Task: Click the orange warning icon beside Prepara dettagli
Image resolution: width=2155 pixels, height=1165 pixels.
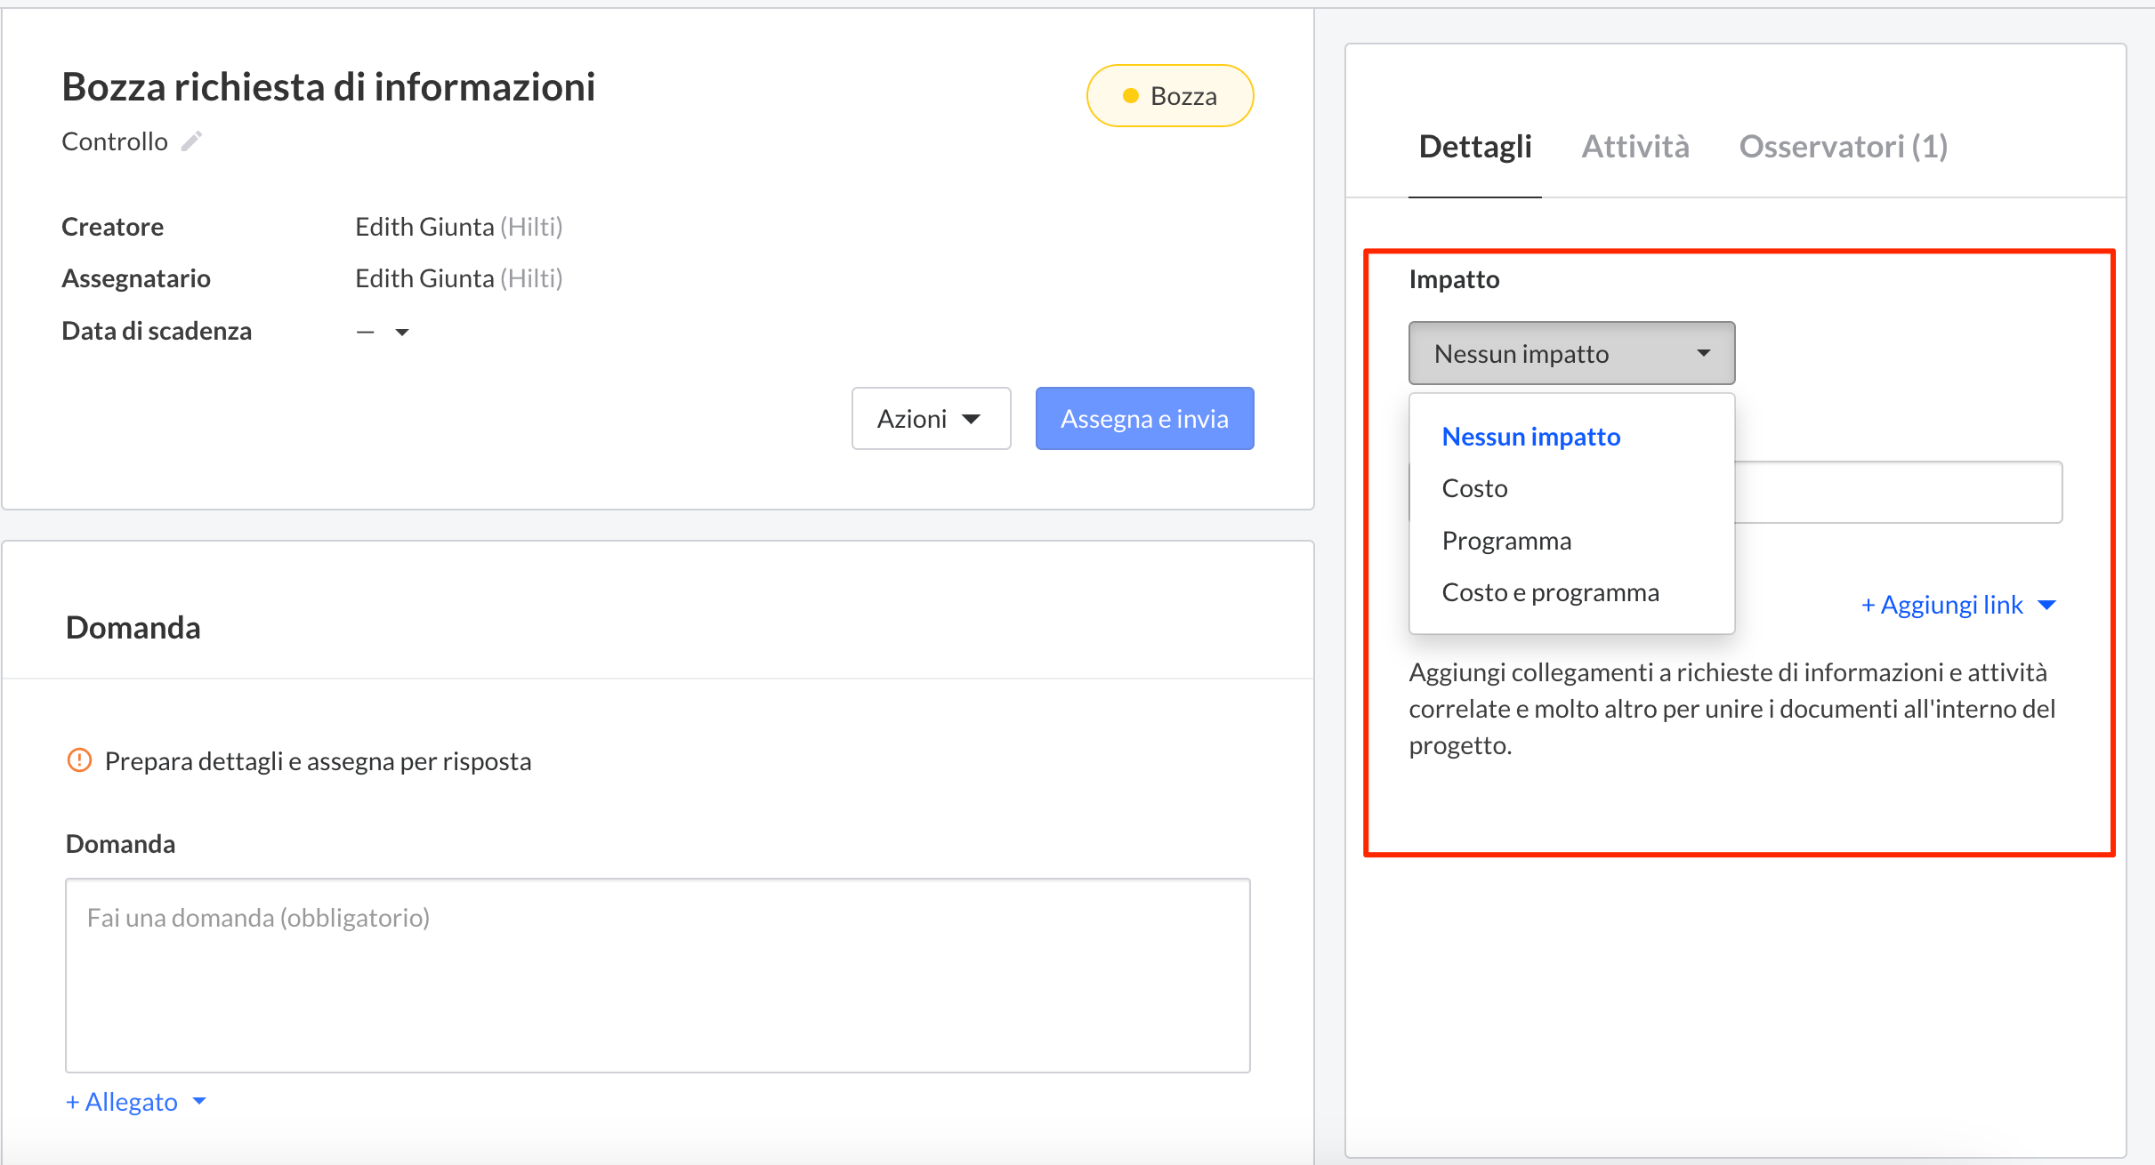Action: [x=80, y=760]
